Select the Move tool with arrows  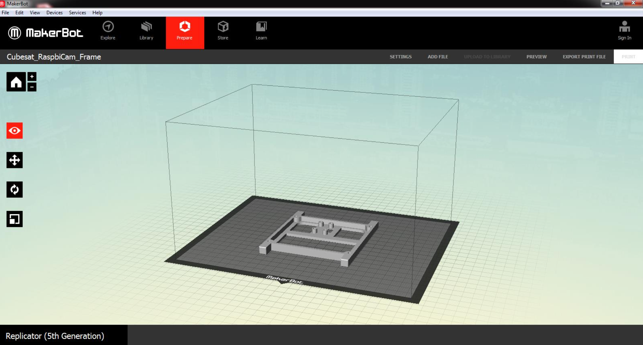coord(15,160)
